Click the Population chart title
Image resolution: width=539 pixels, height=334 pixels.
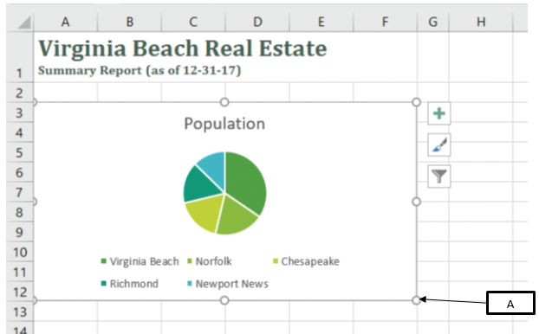tap(224, 124)
